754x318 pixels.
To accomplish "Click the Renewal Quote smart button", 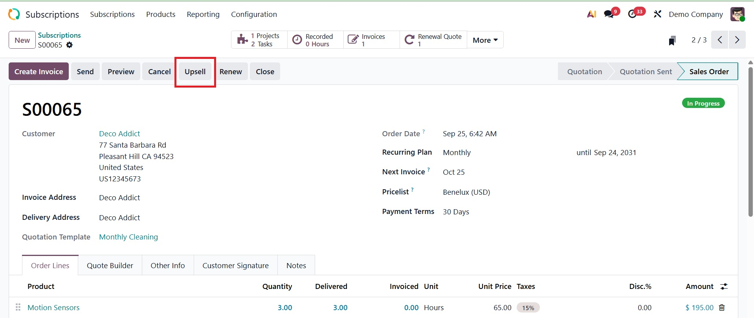I will tap(433, 40).
